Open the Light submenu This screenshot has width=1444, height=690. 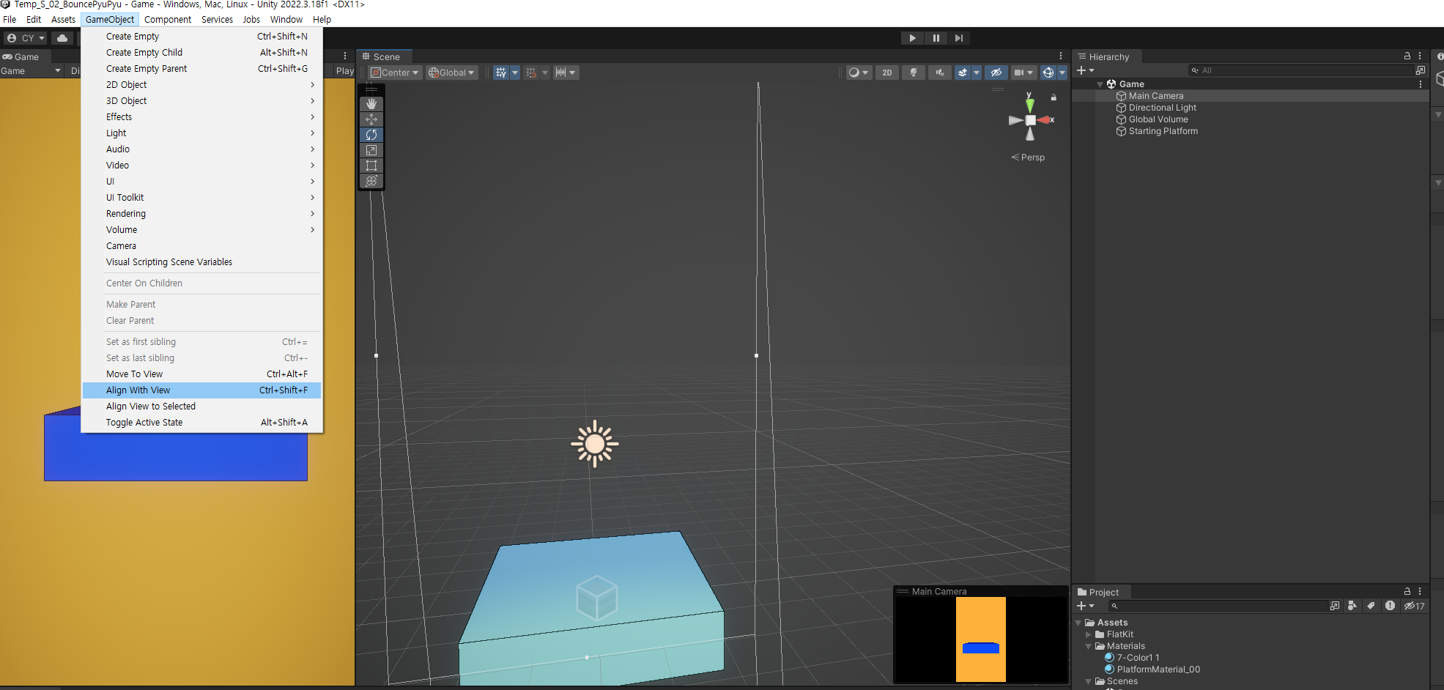[202, 133]
